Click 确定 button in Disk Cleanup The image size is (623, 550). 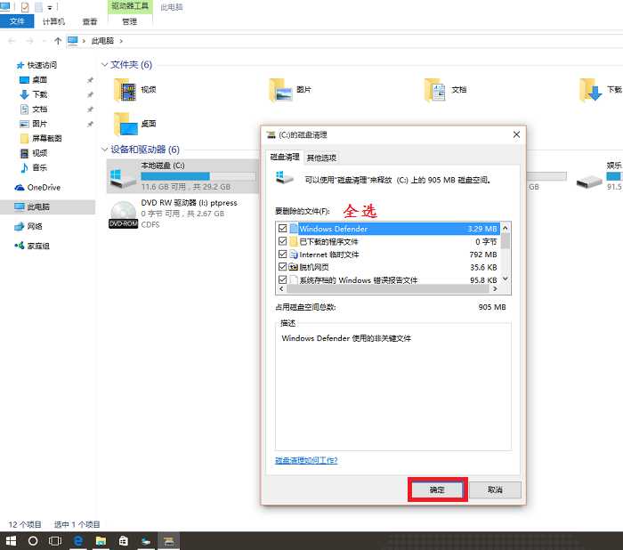point(437,489)
